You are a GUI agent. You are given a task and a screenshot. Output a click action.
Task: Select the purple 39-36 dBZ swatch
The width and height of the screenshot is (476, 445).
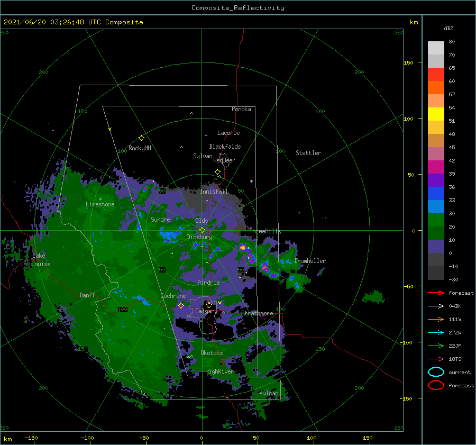pos(436,180)
